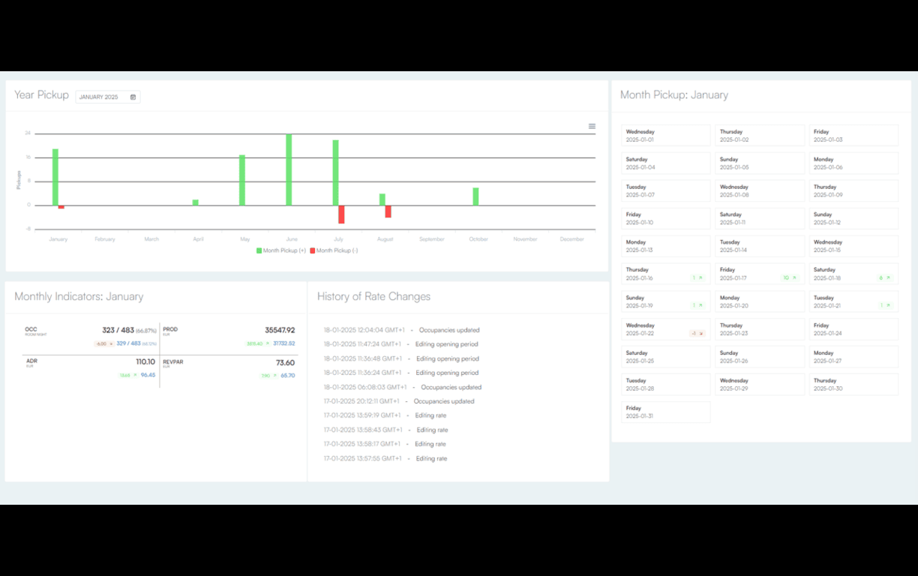Toggle the Month Pickup (+) legend series

(281, 250)
